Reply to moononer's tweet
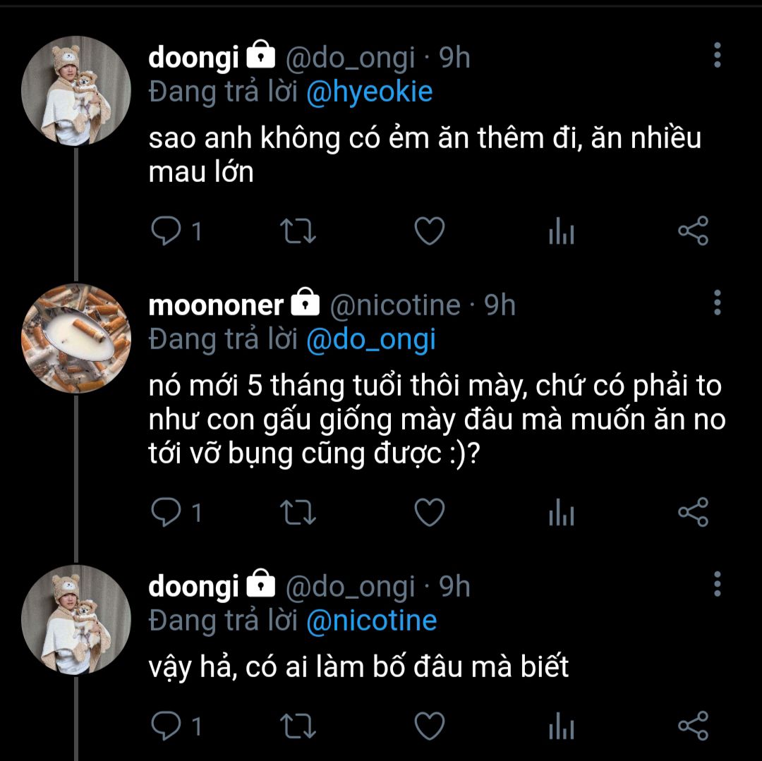This screenshot has height=761, width=762. (167, 513)
